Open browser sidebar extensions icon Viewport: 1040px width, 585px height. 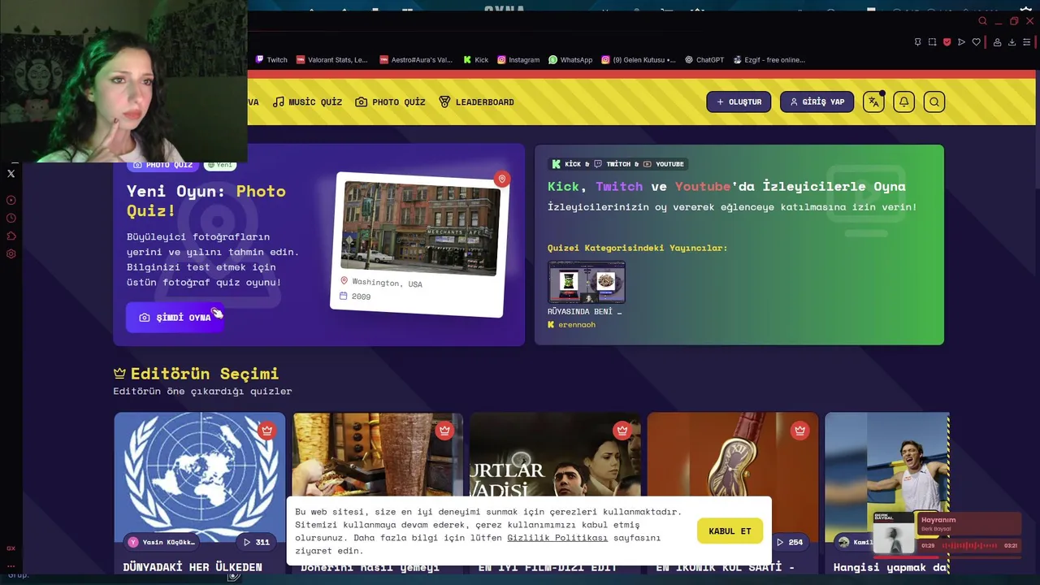[11, 236]
